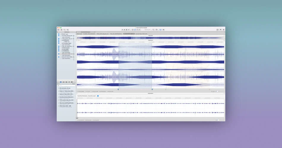Select White Noise 0000 -6dB file

(65, 106)
